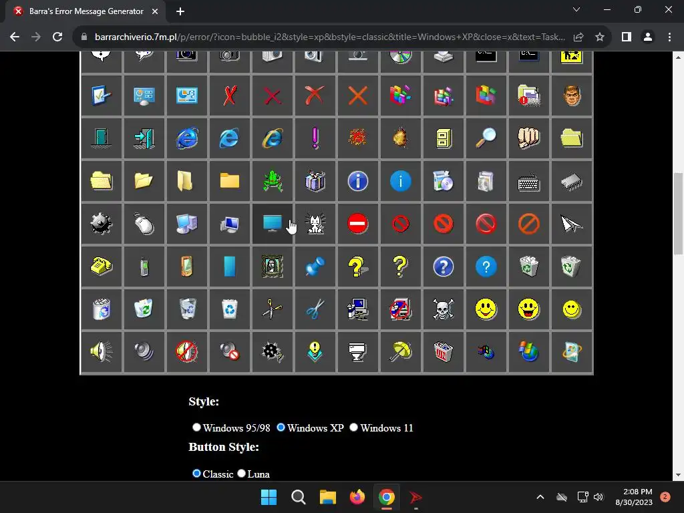
Task: Open taskbar Search
Action: point(299,497)
